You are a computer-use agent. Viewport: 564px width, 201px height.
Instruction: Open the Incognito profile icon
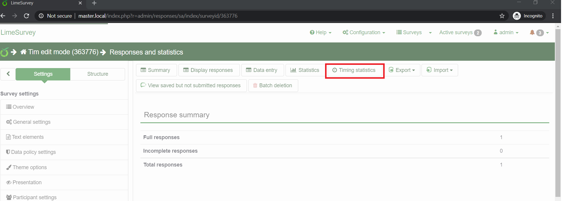click(517, 16)
